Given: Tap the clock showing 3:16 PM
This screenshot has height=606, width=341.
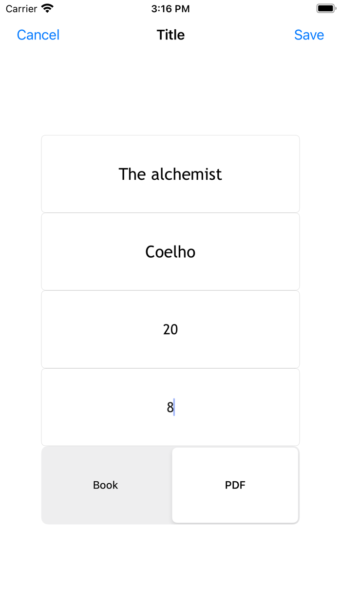Looking at the screenshot, I should point(170,8).
